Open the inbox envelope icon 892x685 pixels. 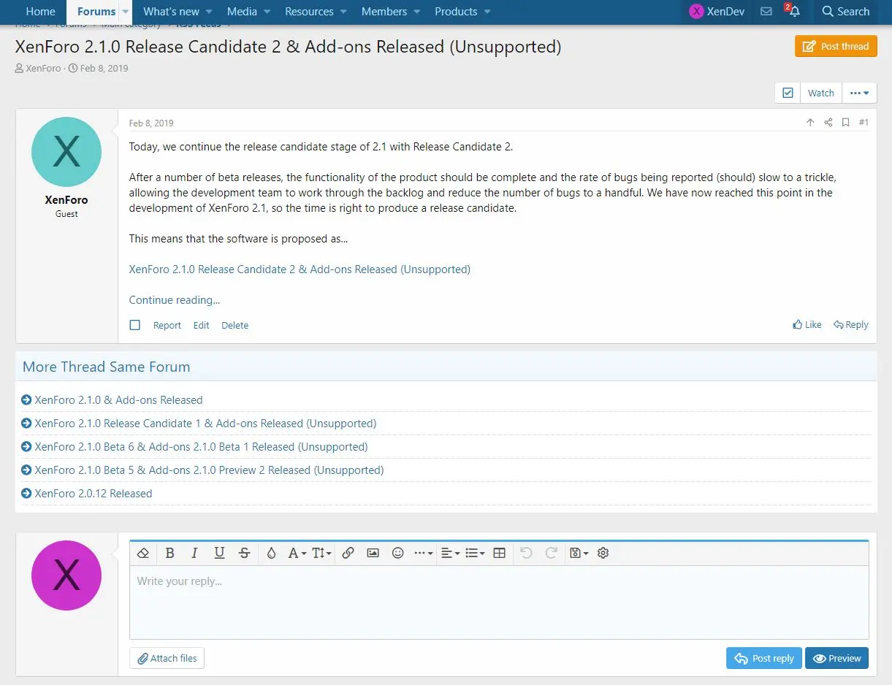(x=766, y=12)
